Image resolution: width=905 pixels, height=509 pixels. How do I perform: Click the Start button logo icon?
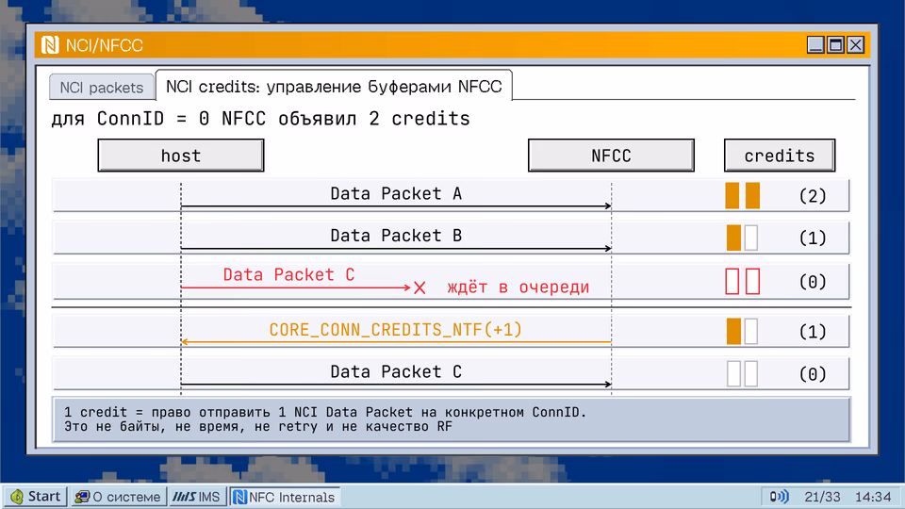tap(17, 497)
